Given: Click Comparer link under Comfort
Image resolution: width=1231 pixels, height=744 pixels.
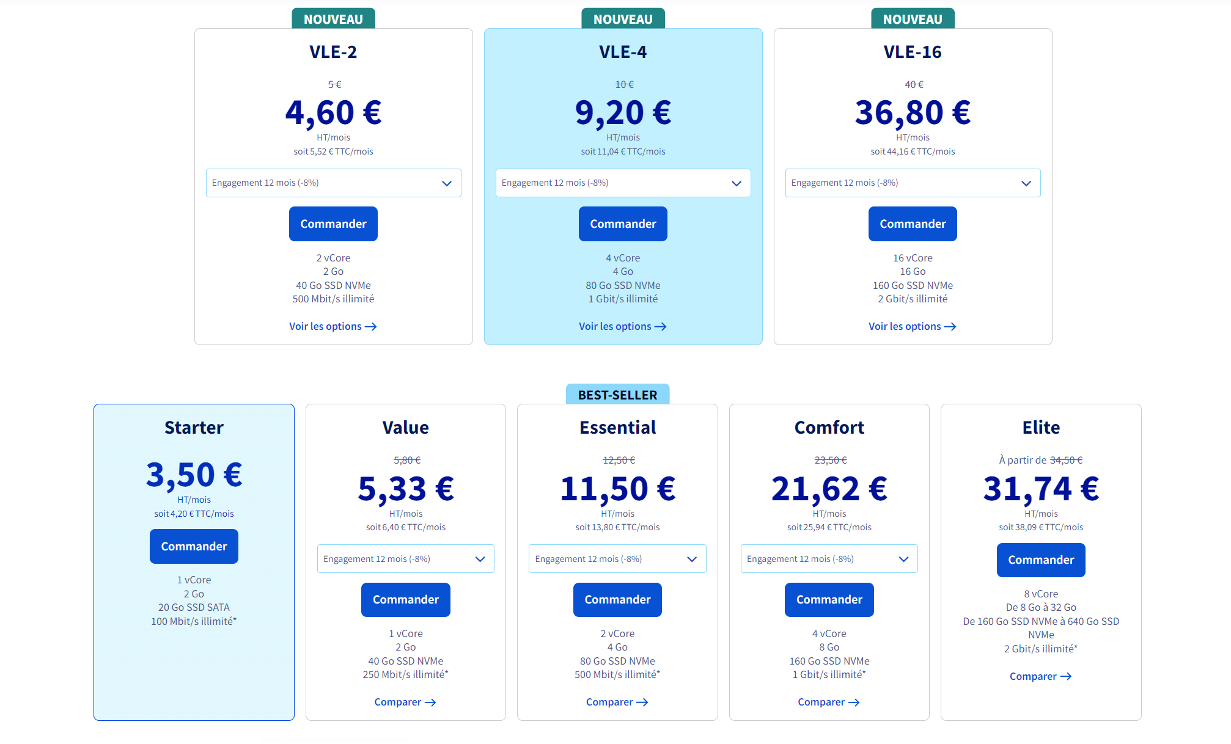Looking at the screenshot, I should point(829,702).
